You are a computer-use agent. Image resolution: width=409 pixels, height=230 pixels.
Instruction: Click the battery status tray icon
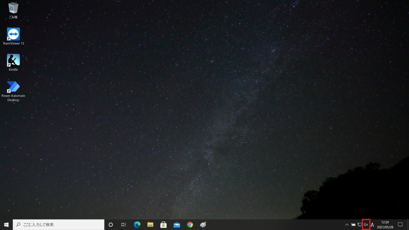point(353,224)
